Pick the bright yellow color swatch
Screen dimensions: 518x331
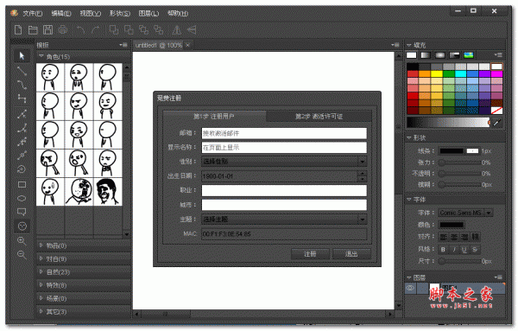point(436,73)
